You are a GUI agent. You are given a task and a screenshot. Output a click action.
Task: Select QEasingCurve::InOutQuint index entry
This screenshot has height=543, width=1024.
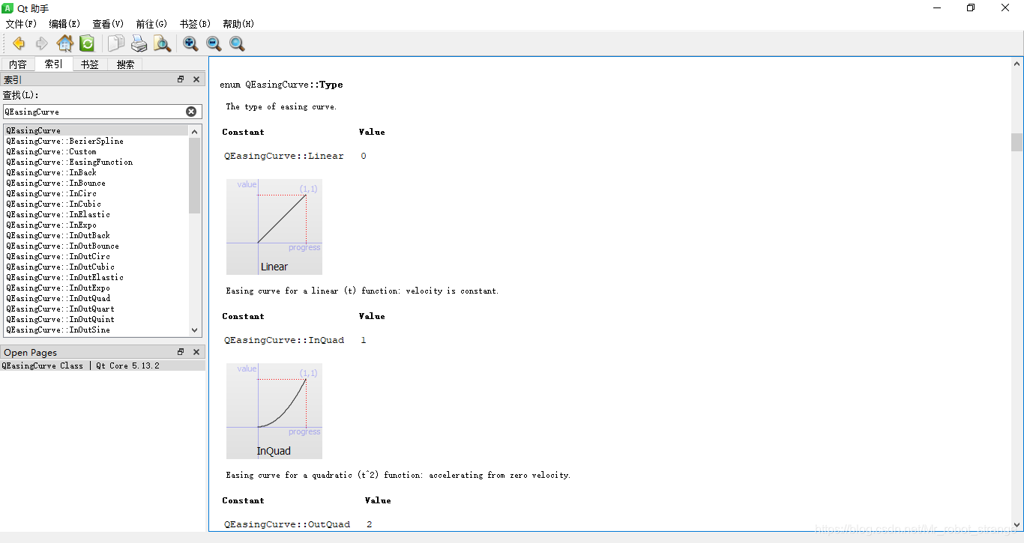point(97,319)
